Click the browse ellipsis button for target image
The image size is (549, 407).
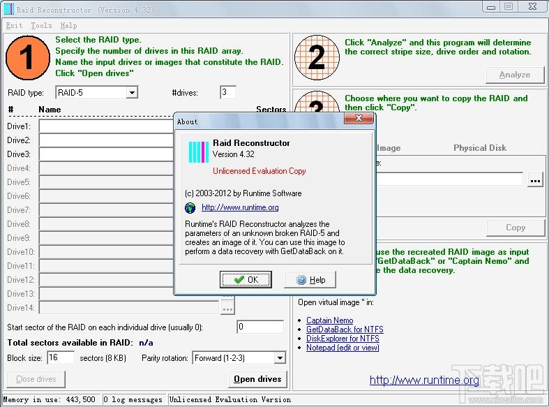(x=535, y=180)
